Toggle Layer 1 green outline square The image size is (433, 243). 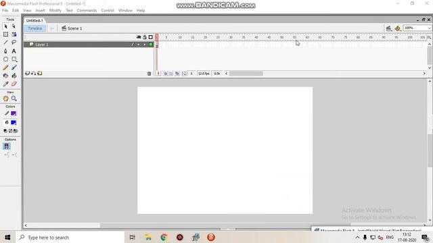click(x=150, y=45)
